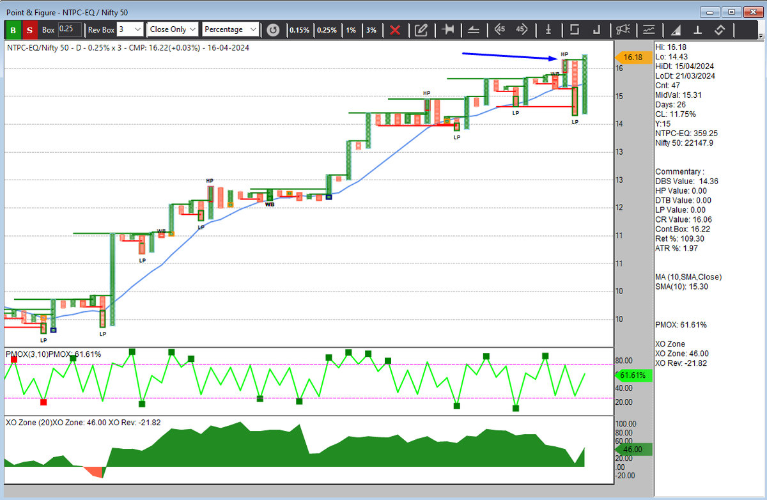Screen dimensions: 767x500
Task: Select the wedge drawing tool
Action: point(474,29)
